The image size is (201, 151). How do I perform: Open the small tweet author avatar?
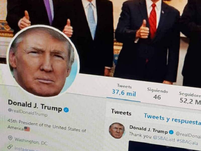(x=117, y=130)
